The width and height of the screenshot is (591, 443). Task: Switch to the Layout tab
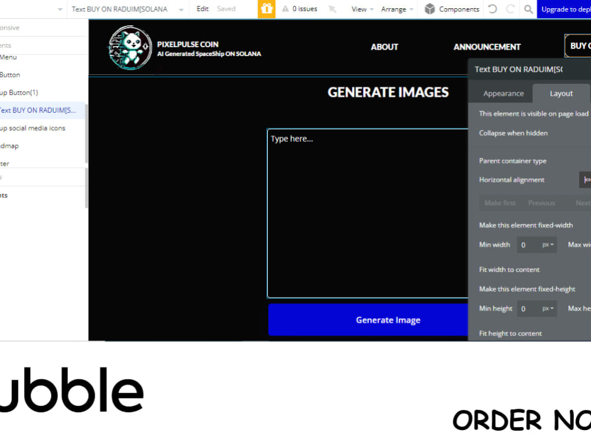coord(561,93)
